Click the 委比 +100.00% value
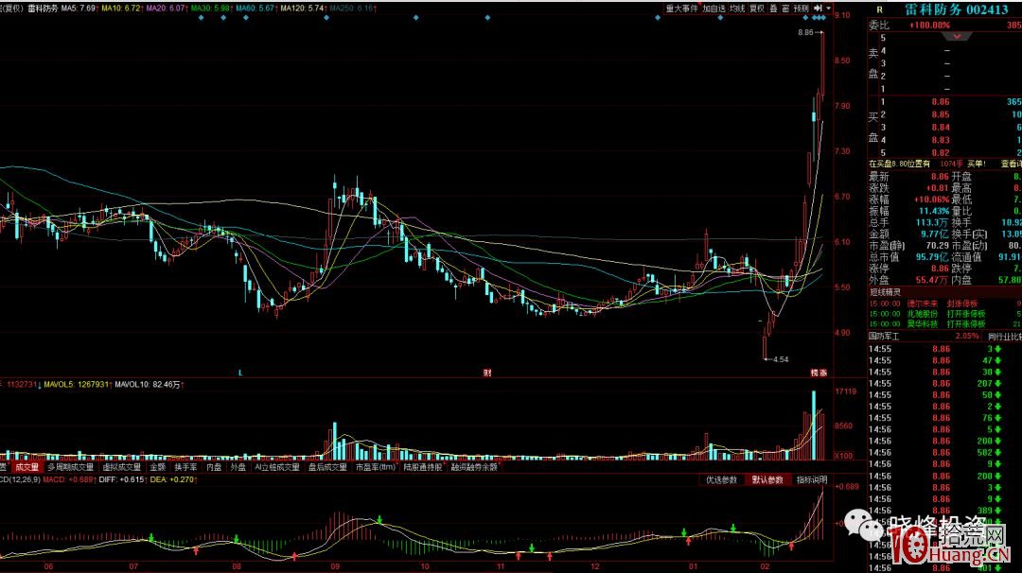The image size is (1022, 573). click(930, 26)
